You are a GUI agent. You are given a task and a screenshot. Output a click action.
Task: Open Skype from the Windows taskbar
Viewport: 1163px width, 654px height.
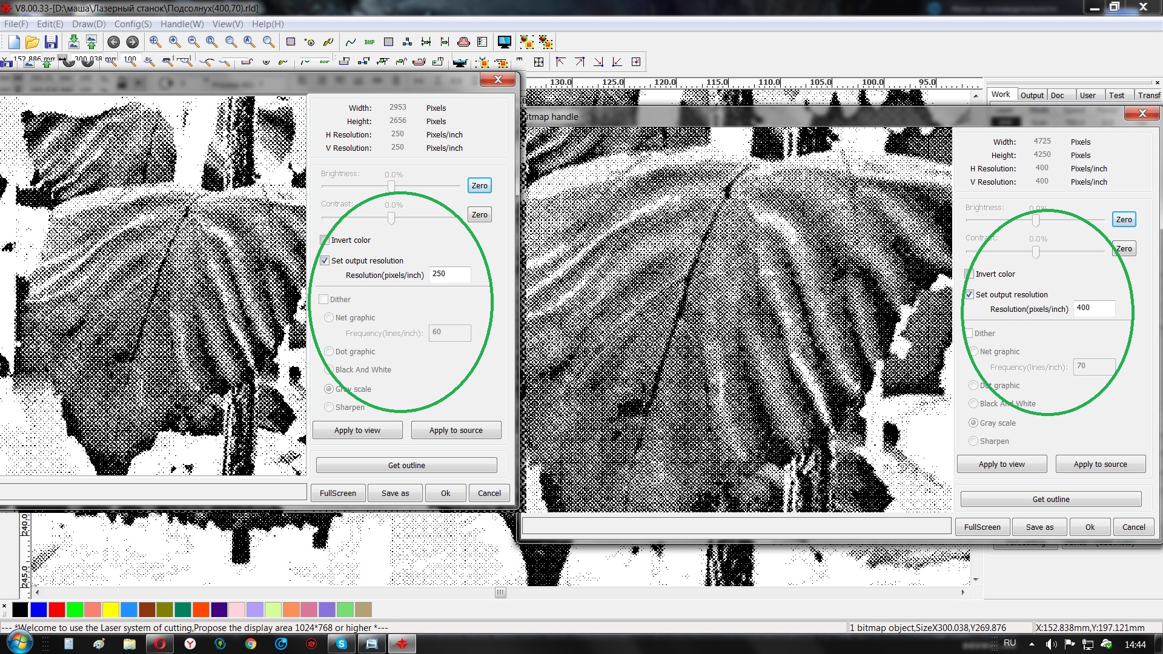pyautogui.click(x=342, y=644)
